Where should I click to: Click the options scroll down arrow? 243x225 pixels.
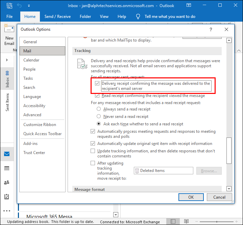(229, 189)
